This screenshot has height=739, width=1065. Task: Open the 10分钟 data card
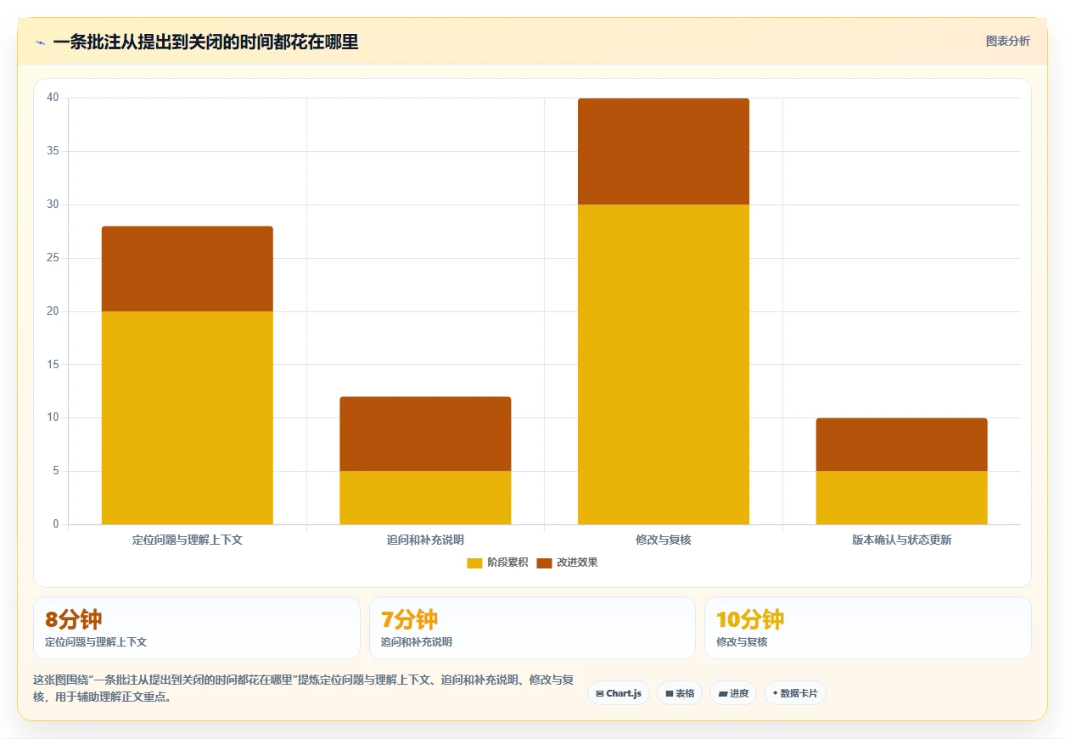click(x=868, y=628)
